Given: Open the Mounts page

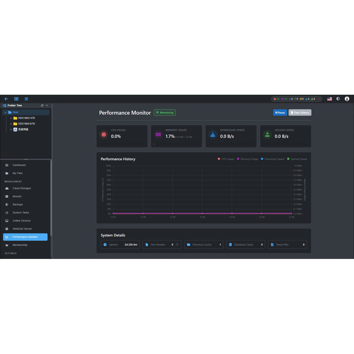Looking at the screenshot, I should click(x=25, y=196).
